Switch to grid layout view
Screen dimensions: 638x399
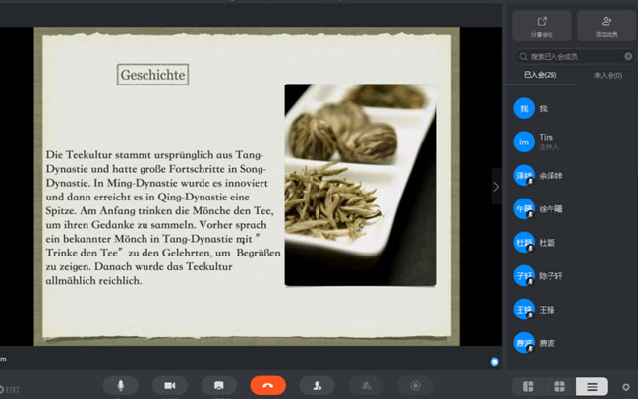point(559,387)
